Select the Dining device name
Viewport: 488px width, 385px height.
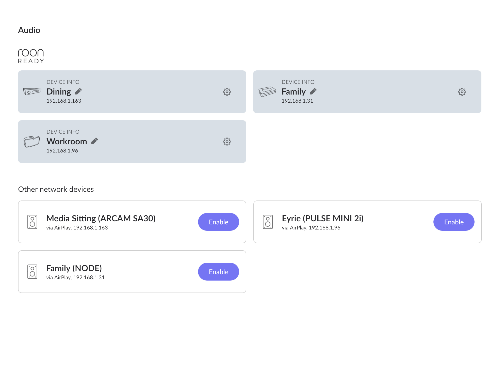[x=59, y=91]
